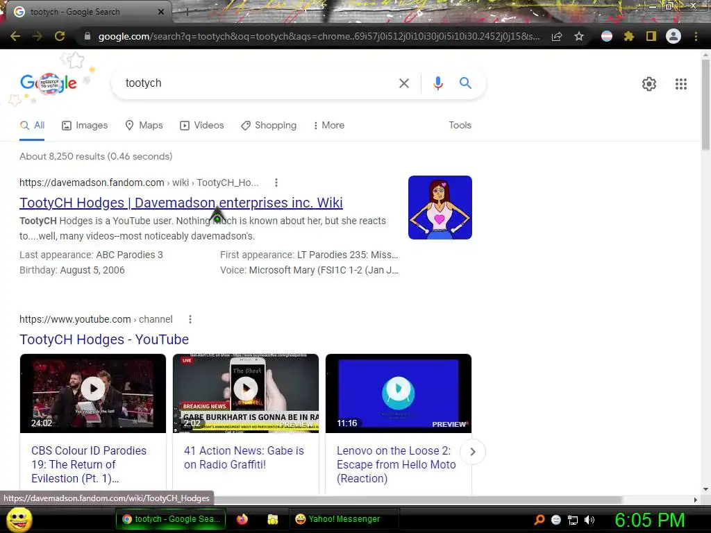The image size is (711, 533).
Task: Open the TootyCH Hodges - YouTube result
Action: [x=104, y=339]
